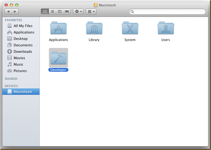Viewport: 211px width, 150px height.
Task: Click the SHARED section header
Action: pyautogui.click(x=11, y=79)
